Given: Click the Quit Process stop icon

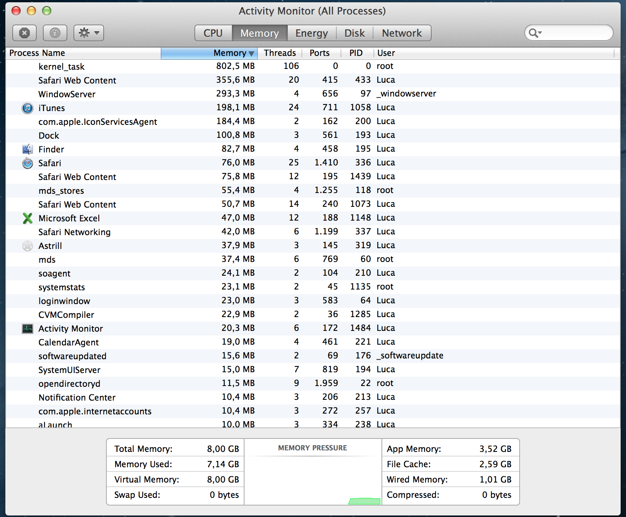Looking at the screenshot, I should pos(24,33).
